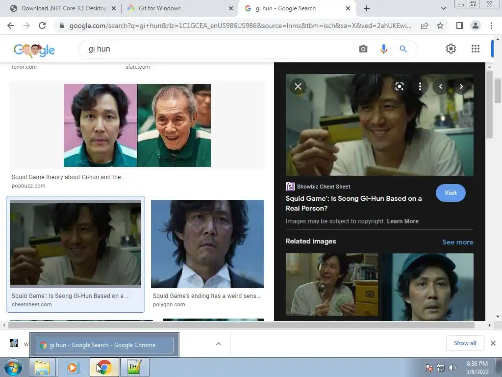Open a new tab with the plus button
The width and height of the screenshot is (502, 377).
click(x=367, y=8)
